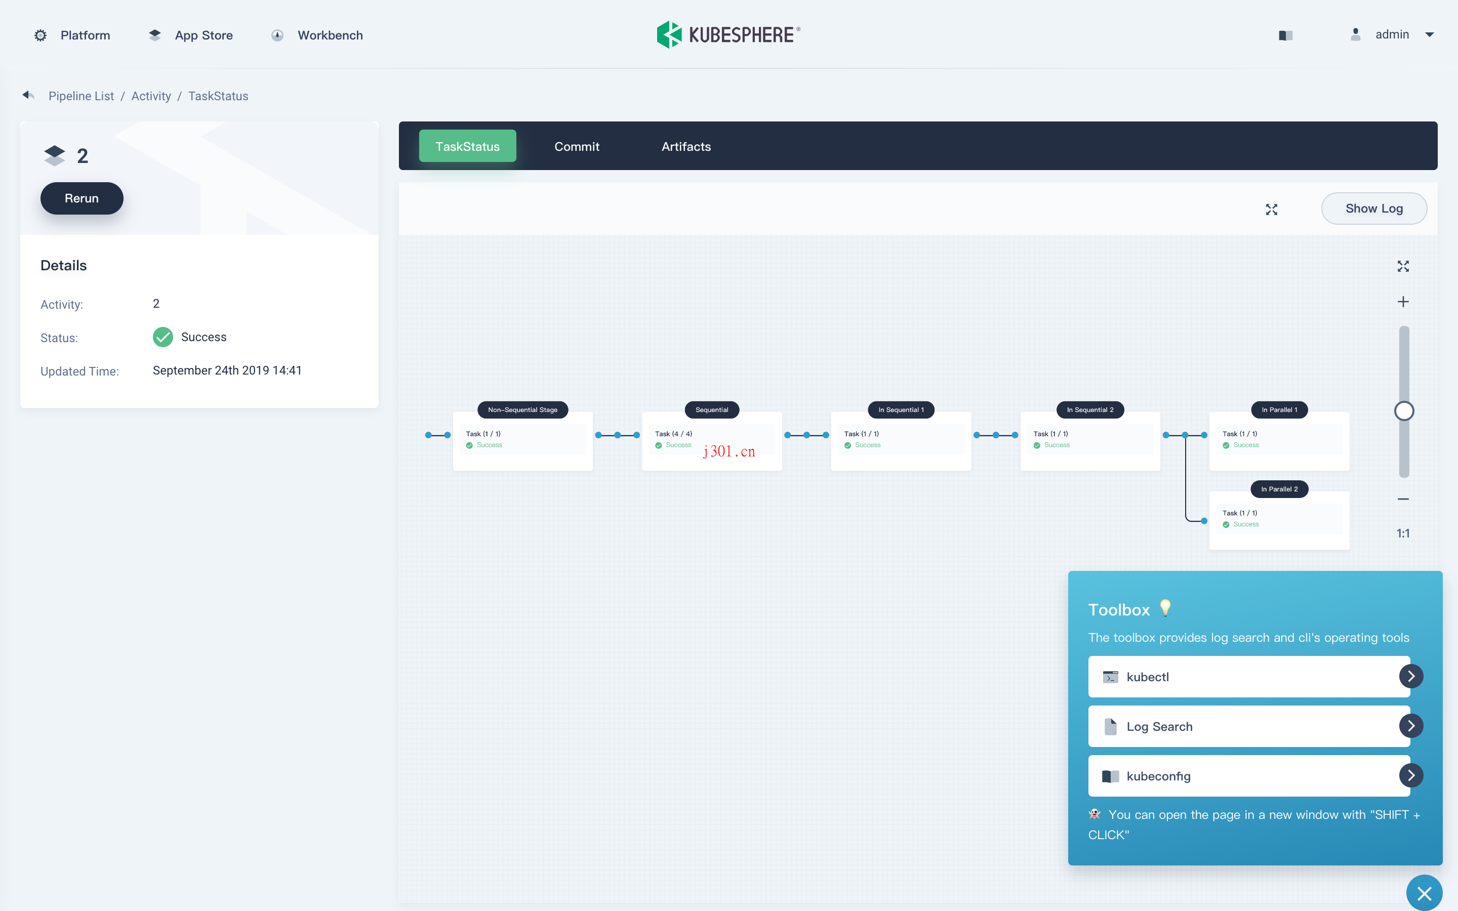Select the In Parallel 2 stage task card

coord(1279,518)
